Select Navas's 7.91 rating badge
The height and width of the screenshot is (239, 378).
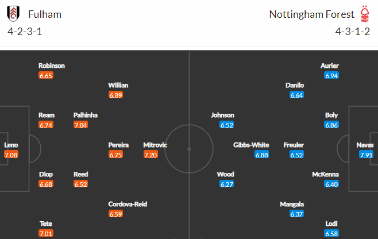click(x=366, y=155)
